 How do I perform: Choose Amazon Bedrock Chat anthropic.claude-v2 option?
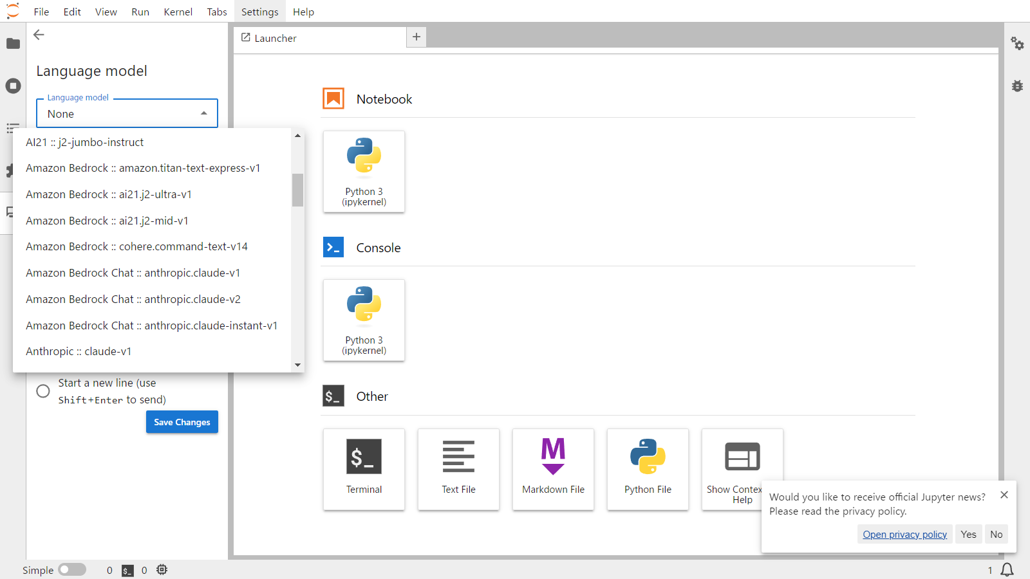[133, 299]
